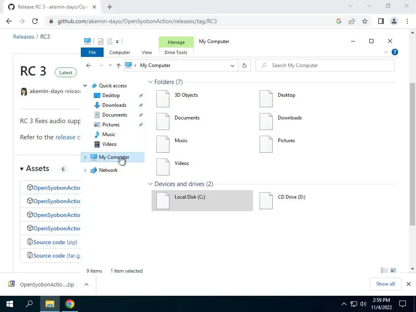416x312 pixels.
Task: Show hidden system tray icons
Action: [x=344, y=304]
